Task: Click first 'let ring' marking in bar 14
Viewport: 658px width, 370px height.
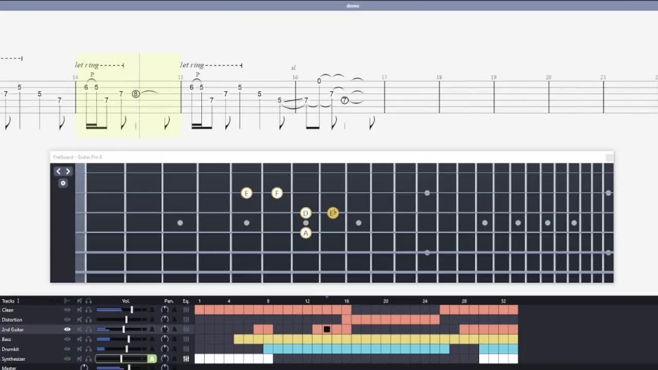Action: (x=87, y=65)
